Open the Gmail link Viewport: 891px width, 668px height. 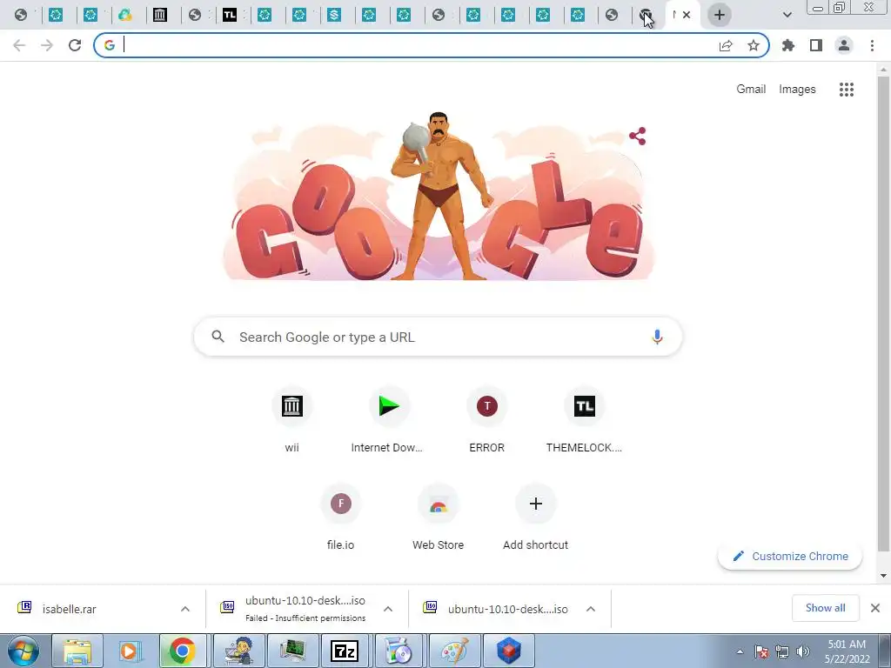[x=751, y=90]
